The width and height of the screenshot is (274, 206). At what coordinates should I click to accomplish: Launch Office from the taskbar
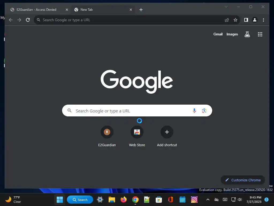point(170,200)
